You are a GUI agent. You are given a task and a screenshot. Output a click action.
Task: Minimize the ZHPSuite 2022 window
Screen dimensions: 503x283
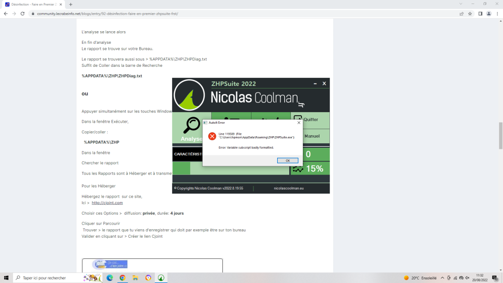tap(315, 83)
